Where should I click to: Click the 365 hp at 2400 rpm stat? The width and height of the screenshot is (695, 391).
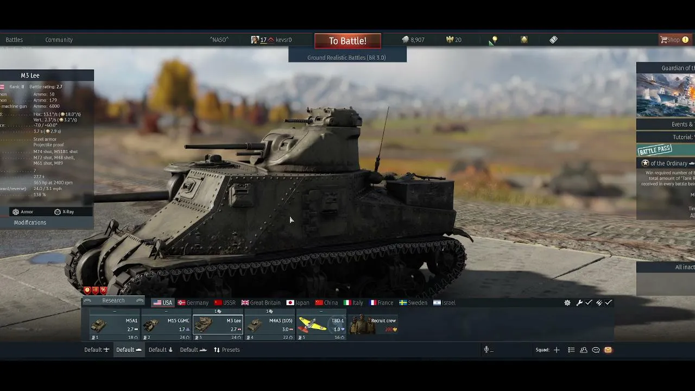53,183
